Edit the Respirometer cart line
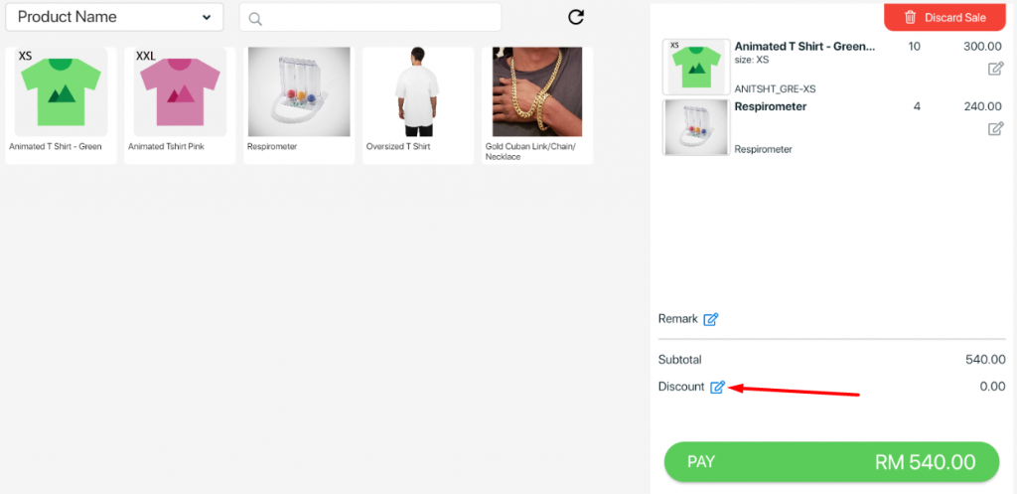 [995, 128]
